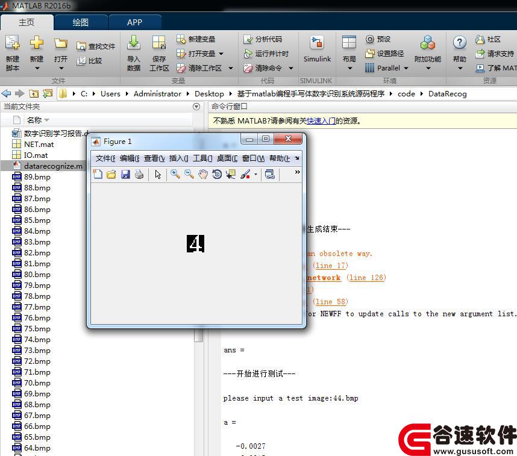The width and height of the screenshot is (517, 456).
Task: Click the Edit Plot arrow tool
Action: coord(158,174)
